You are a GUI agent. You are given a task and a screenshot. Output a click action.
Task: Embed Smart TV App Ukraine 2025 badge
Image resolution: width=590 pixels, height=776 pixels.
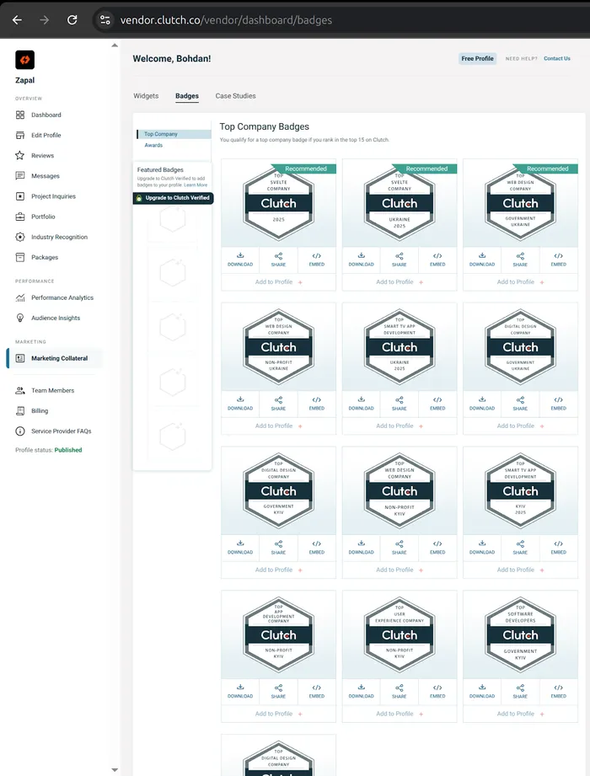437,404
